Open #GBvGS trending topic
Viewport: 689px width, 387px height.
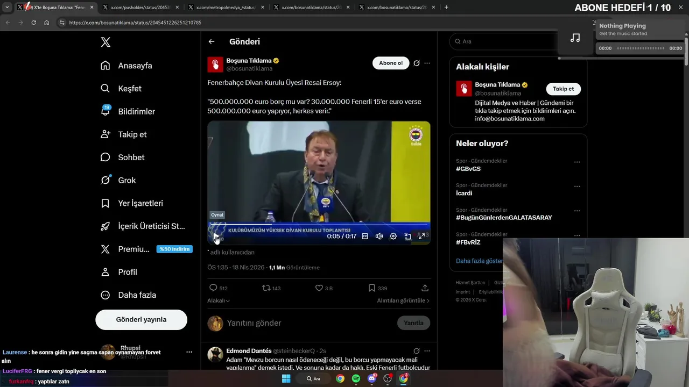point(468,169)
